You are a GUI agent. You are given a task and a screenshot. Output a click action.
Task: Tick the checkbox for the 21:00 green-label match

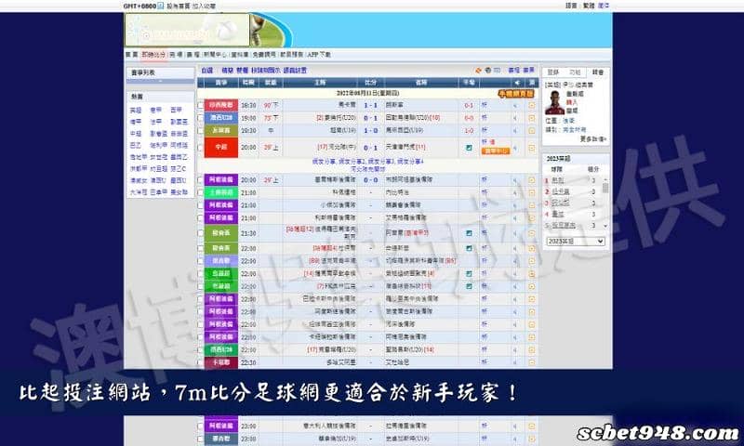[x=200, y=193]
